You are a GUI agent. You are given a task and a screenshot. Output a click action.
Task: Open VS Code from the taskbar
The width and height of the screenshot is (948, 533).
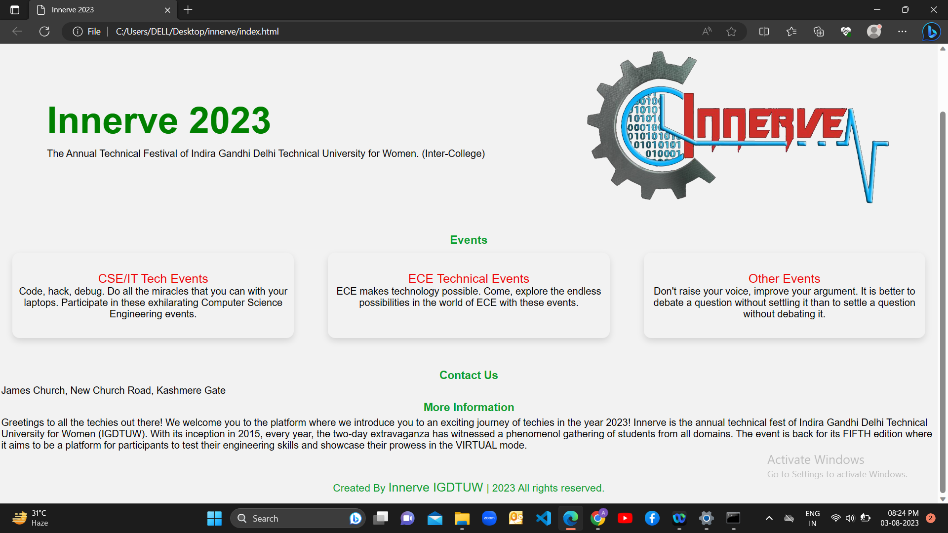click(543, 518)
